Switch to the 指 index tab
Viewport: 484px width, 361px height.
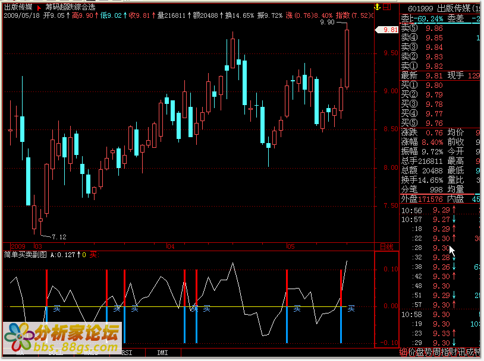tap(444, 351)
